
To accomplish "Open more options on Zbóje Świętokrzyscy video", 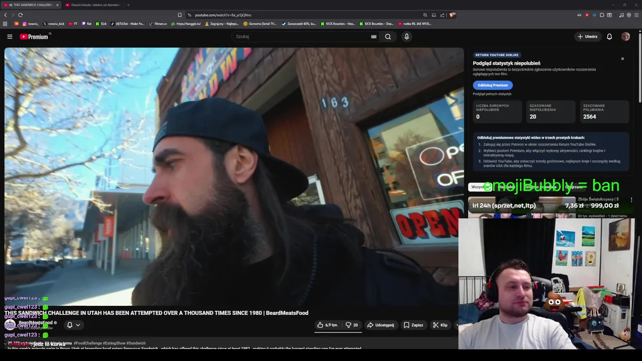I will pyautogui.click(x=631, y=200).
